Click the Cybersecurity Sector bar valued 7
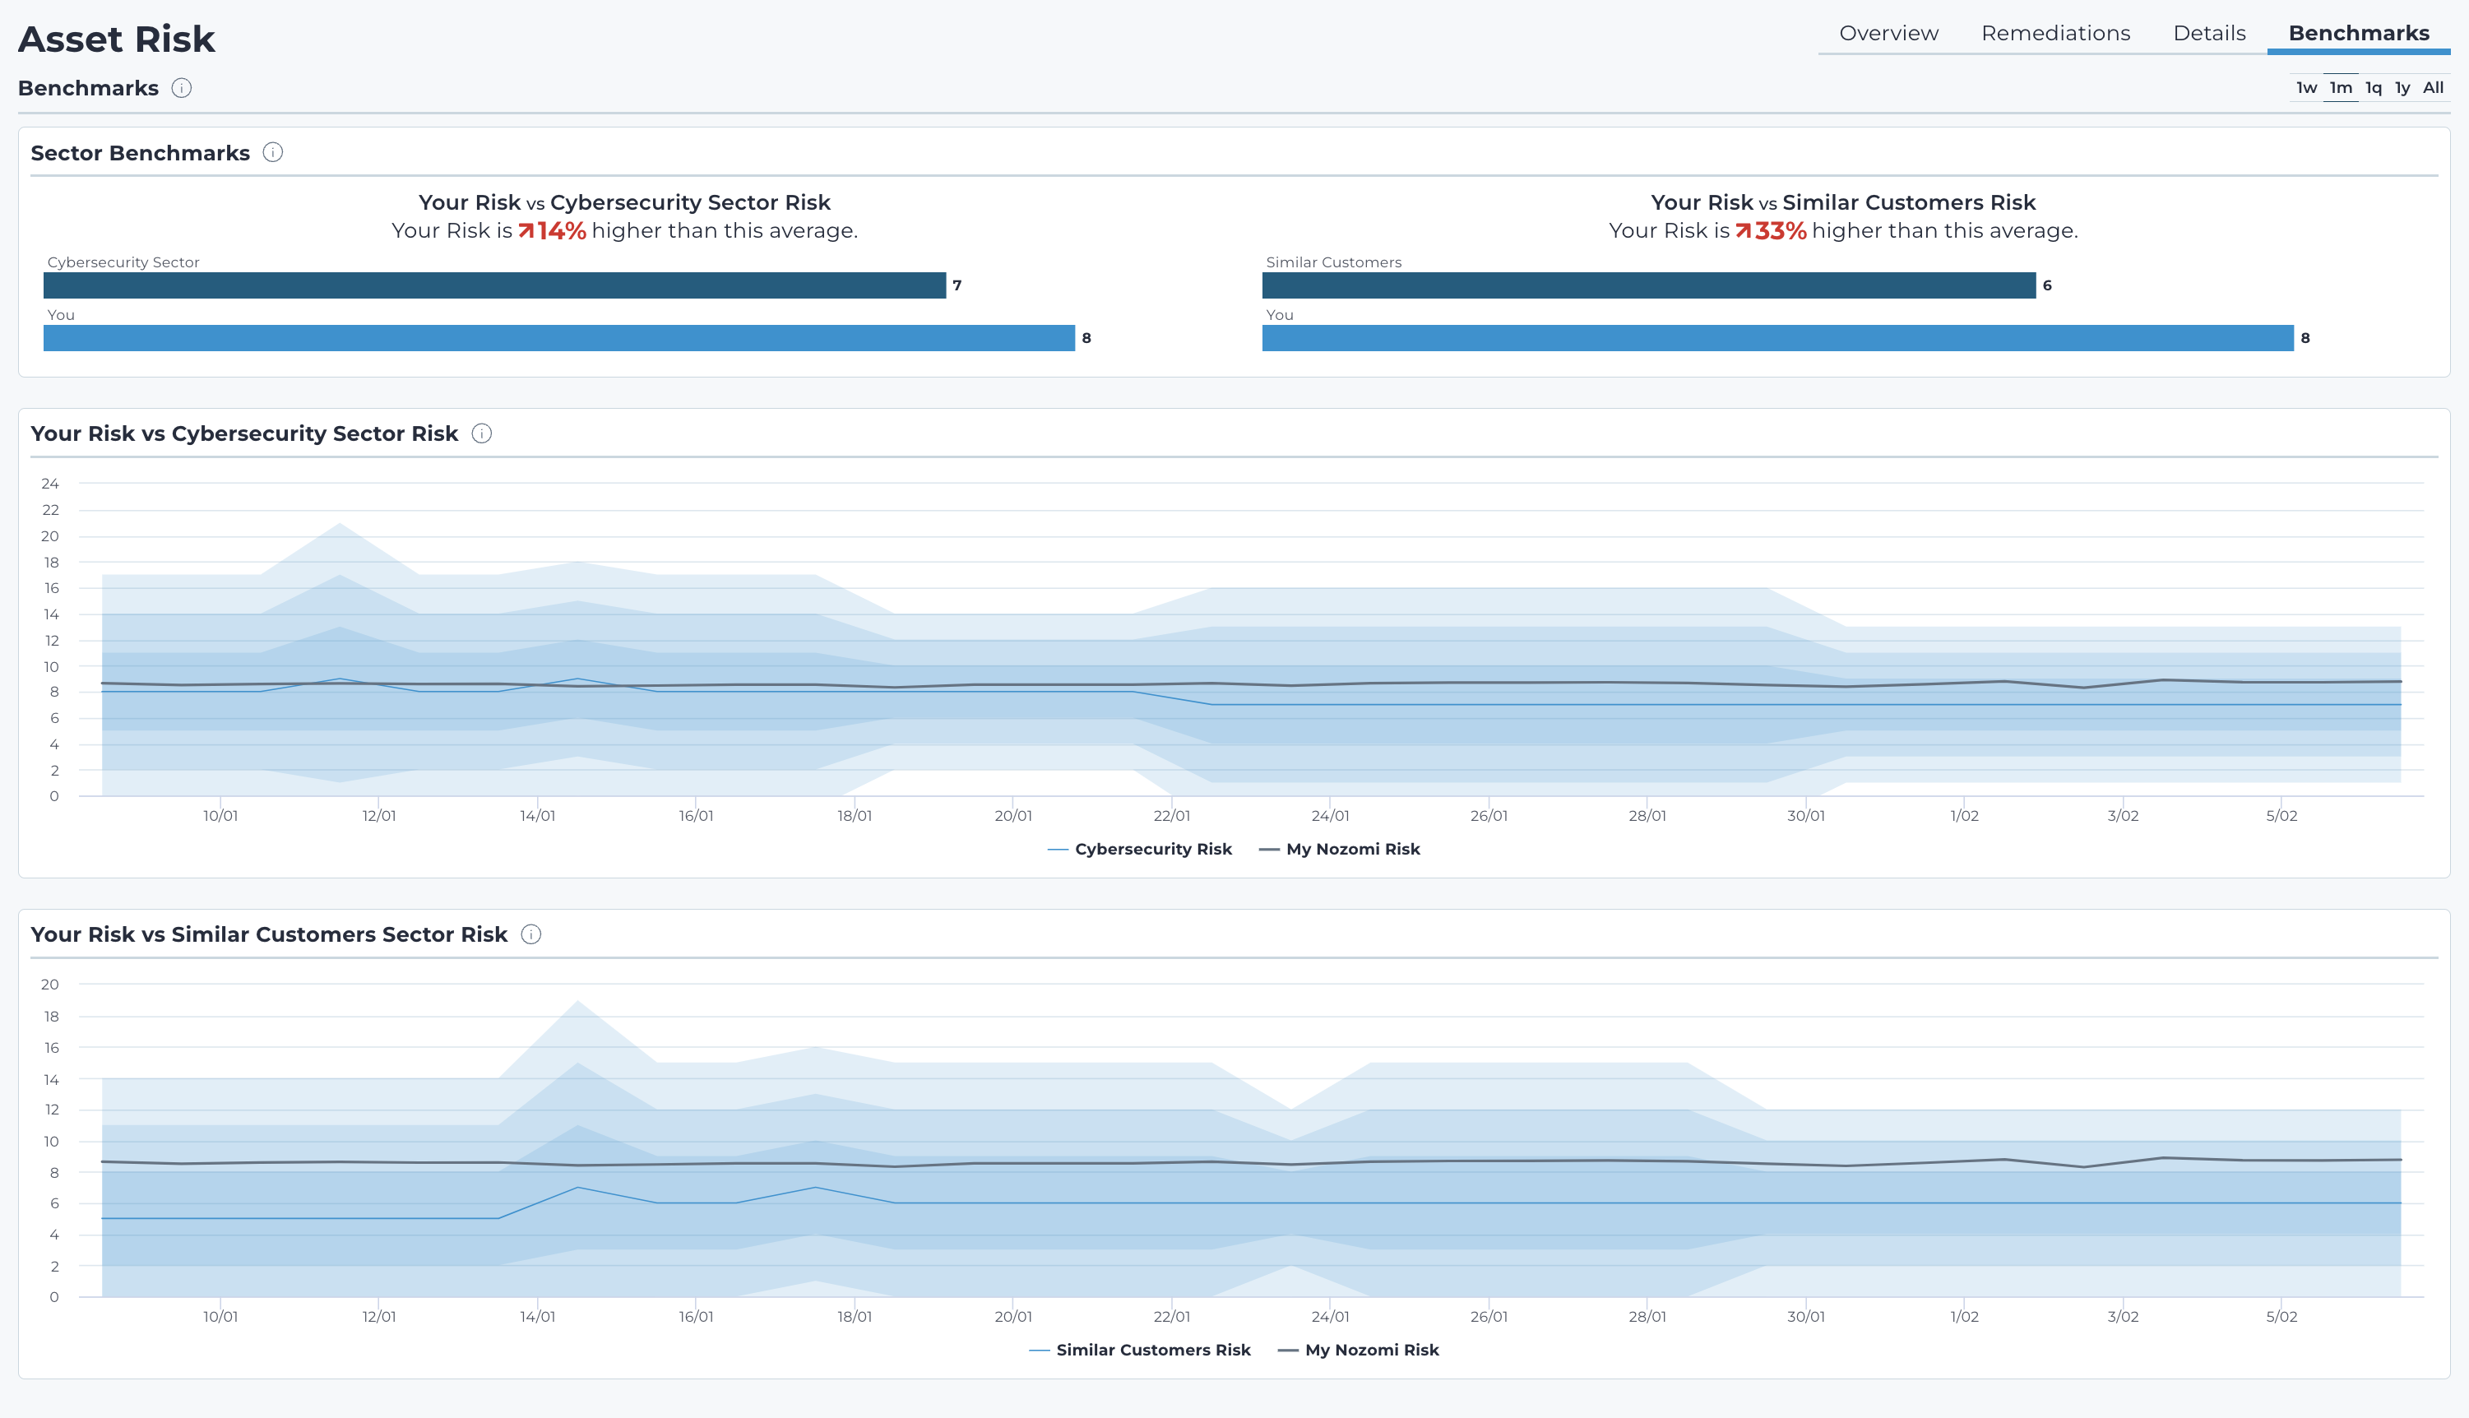This screenshot has width=2469, height=1418. 494,285
